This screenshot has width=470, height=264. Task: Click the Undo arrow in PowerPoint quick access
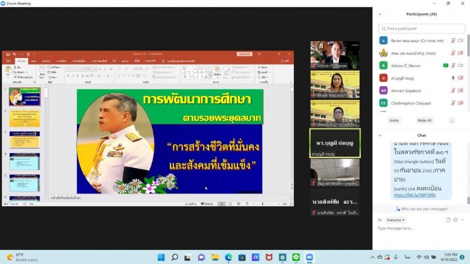point(14,54)
